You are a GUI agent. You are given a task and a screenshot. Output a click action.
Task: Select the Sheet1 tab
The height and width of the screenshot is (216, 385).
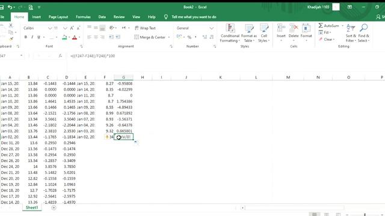tap(32, 208)
